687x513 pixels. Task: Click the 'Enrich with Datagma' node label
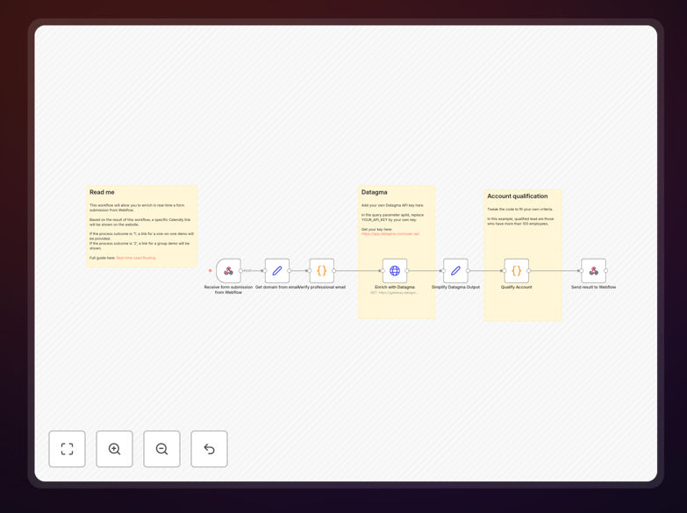coord(395,288)
